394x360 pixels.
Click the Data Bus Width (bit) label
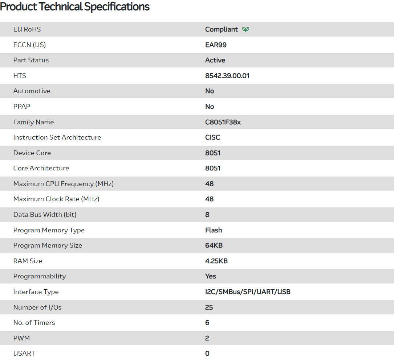[x=45, y=215]
